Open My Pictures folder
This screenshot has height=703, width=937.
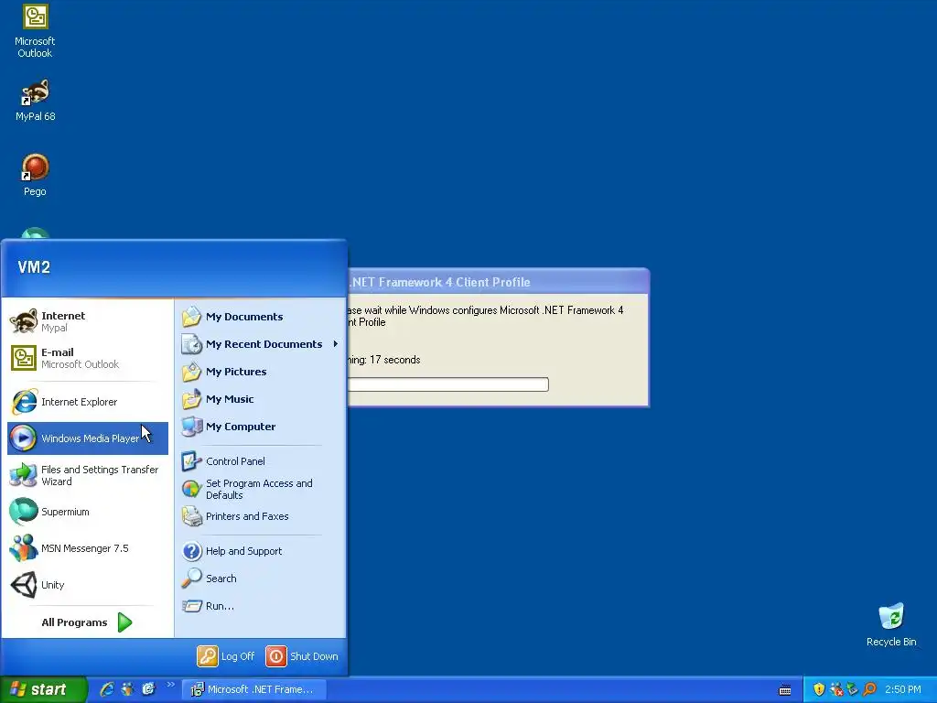tap(260, 372)
